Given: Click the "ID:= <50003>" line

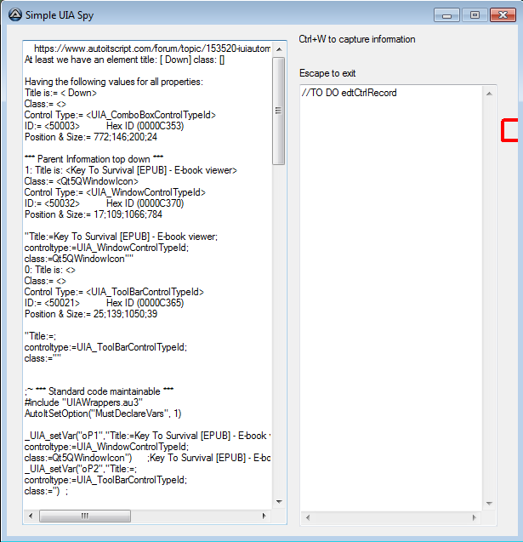Looking at the screenshot, I should coord(104,126).
